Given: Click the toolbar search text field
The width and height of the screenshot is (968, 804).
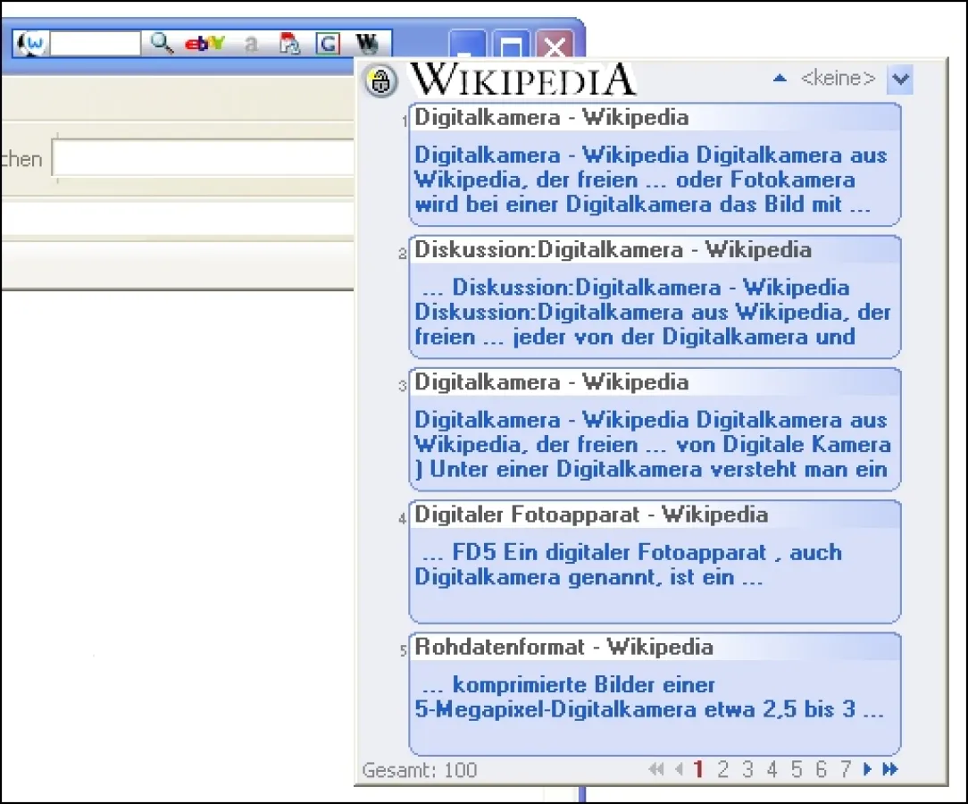Looking at the screenshot, I should pyautogui.click(x=95, y=43).
